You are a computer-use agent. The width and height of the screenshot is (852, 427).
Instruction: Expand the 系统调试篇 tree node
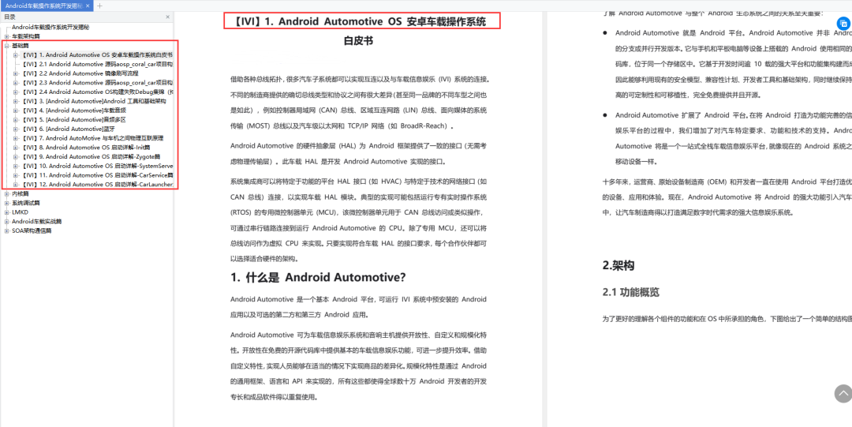tap(6, 203)
